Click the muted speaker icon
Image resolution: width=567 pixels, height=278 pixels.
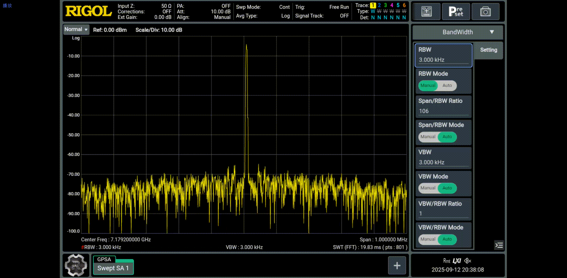pos(468,261)
